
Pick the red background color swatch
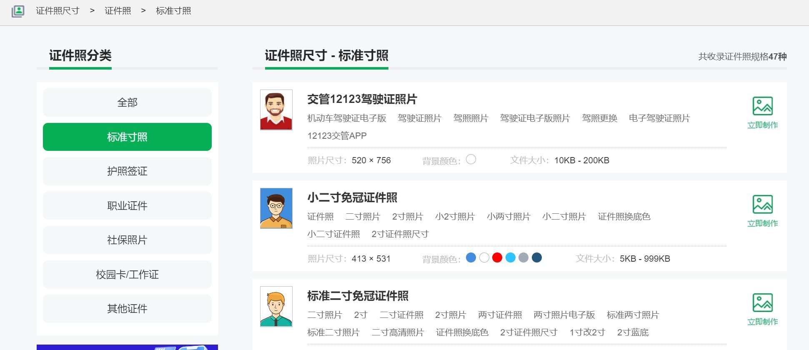click(497, 258)
